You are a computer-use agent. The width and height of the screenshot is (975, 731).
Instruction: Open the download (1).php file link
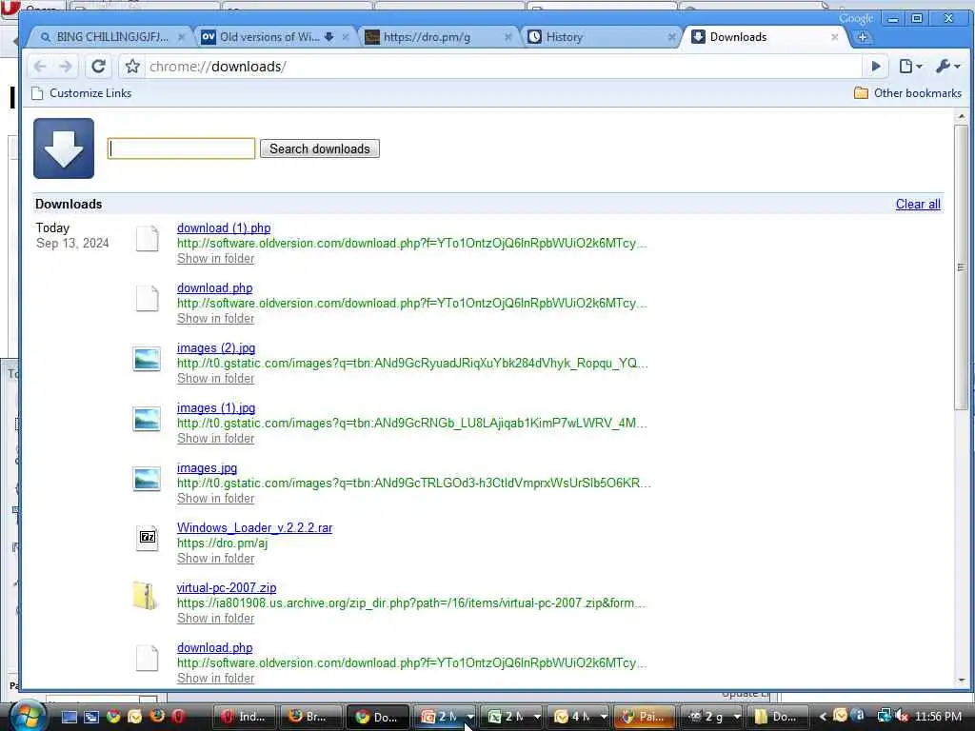(224, 228)
